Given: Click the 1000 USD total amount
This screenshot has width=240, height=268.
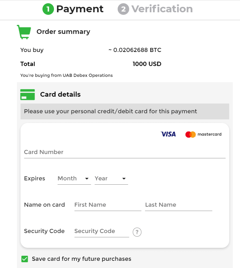Looking at the screenshot, I should coord(147,64).
